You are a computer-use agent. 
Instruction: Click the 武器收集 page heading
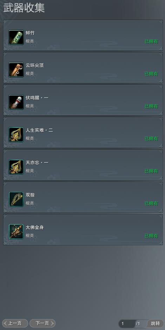24,8
